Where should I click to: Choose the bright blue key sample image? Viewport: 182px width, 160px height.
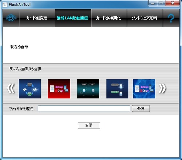pos(144,89)
